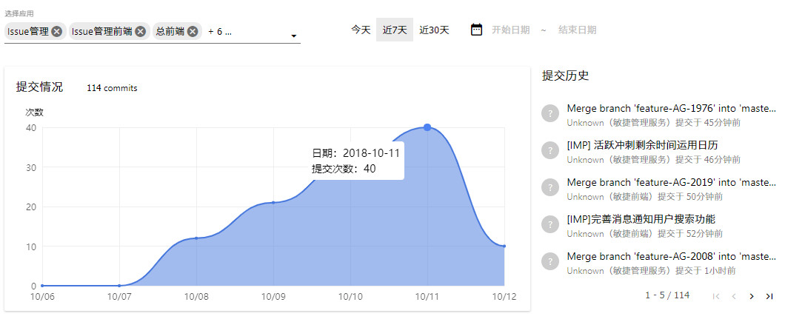Open the application selection dropdown arrow
The image size is (785, 322).
pyautogui.click(x=293, y=36)
